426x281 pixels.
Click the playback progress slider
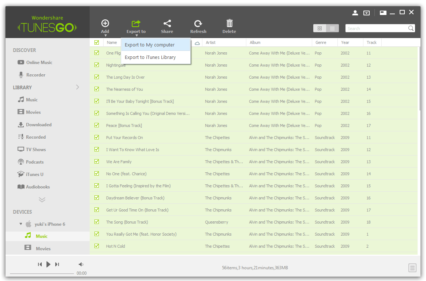pos(42,273)
